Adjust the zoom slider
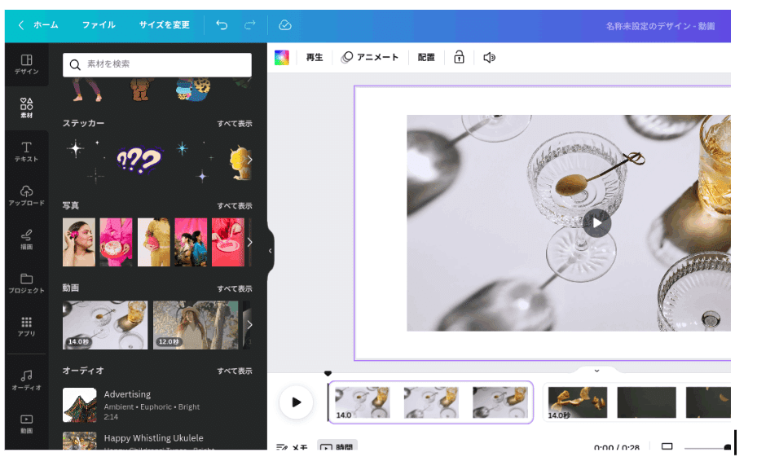Screen dimensions: 757x457 click(707, 448)
